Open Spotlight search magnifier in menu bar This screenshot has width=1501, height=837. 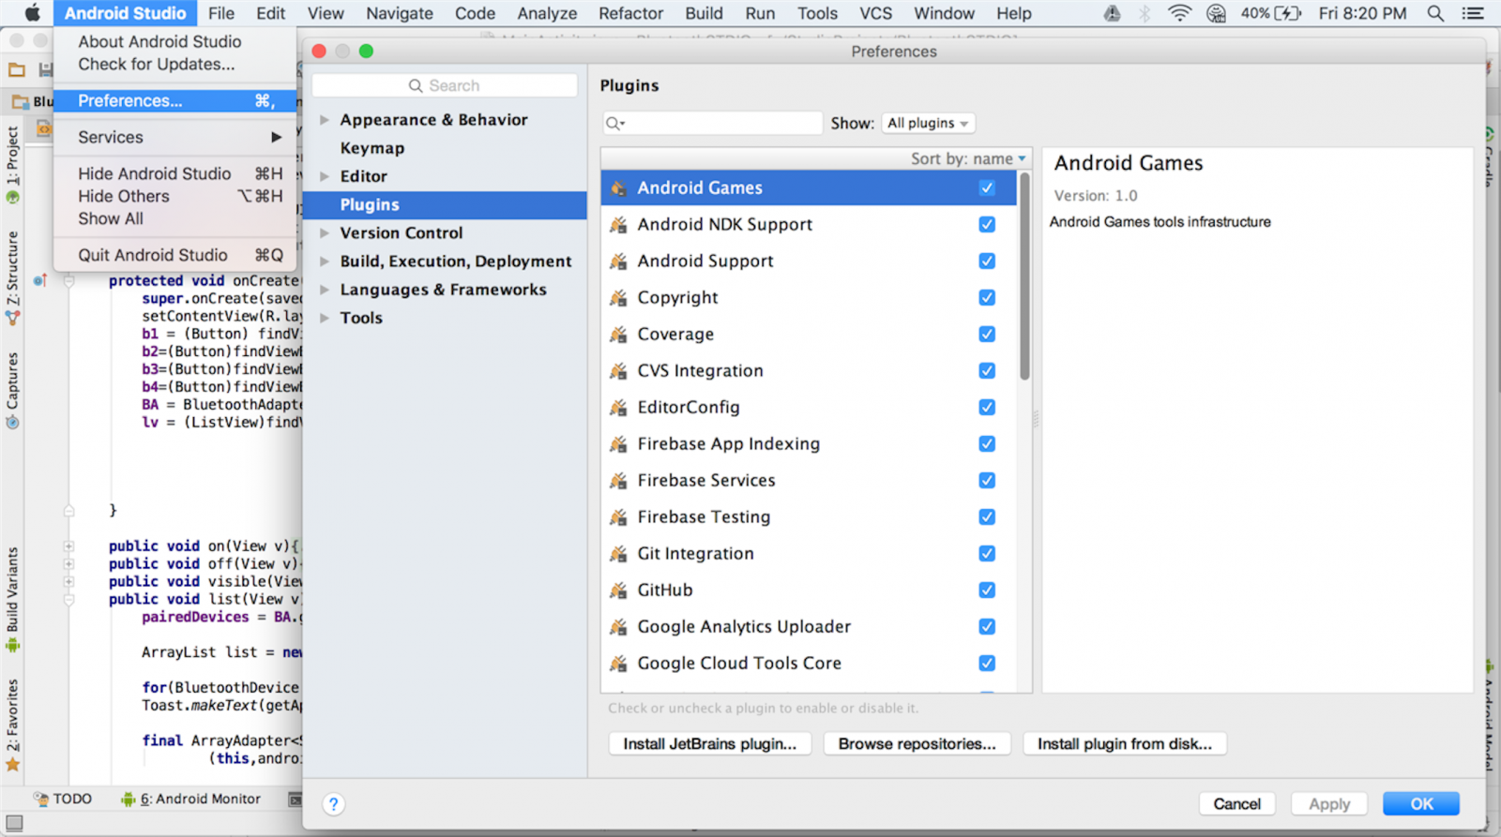click(1435, 13)
